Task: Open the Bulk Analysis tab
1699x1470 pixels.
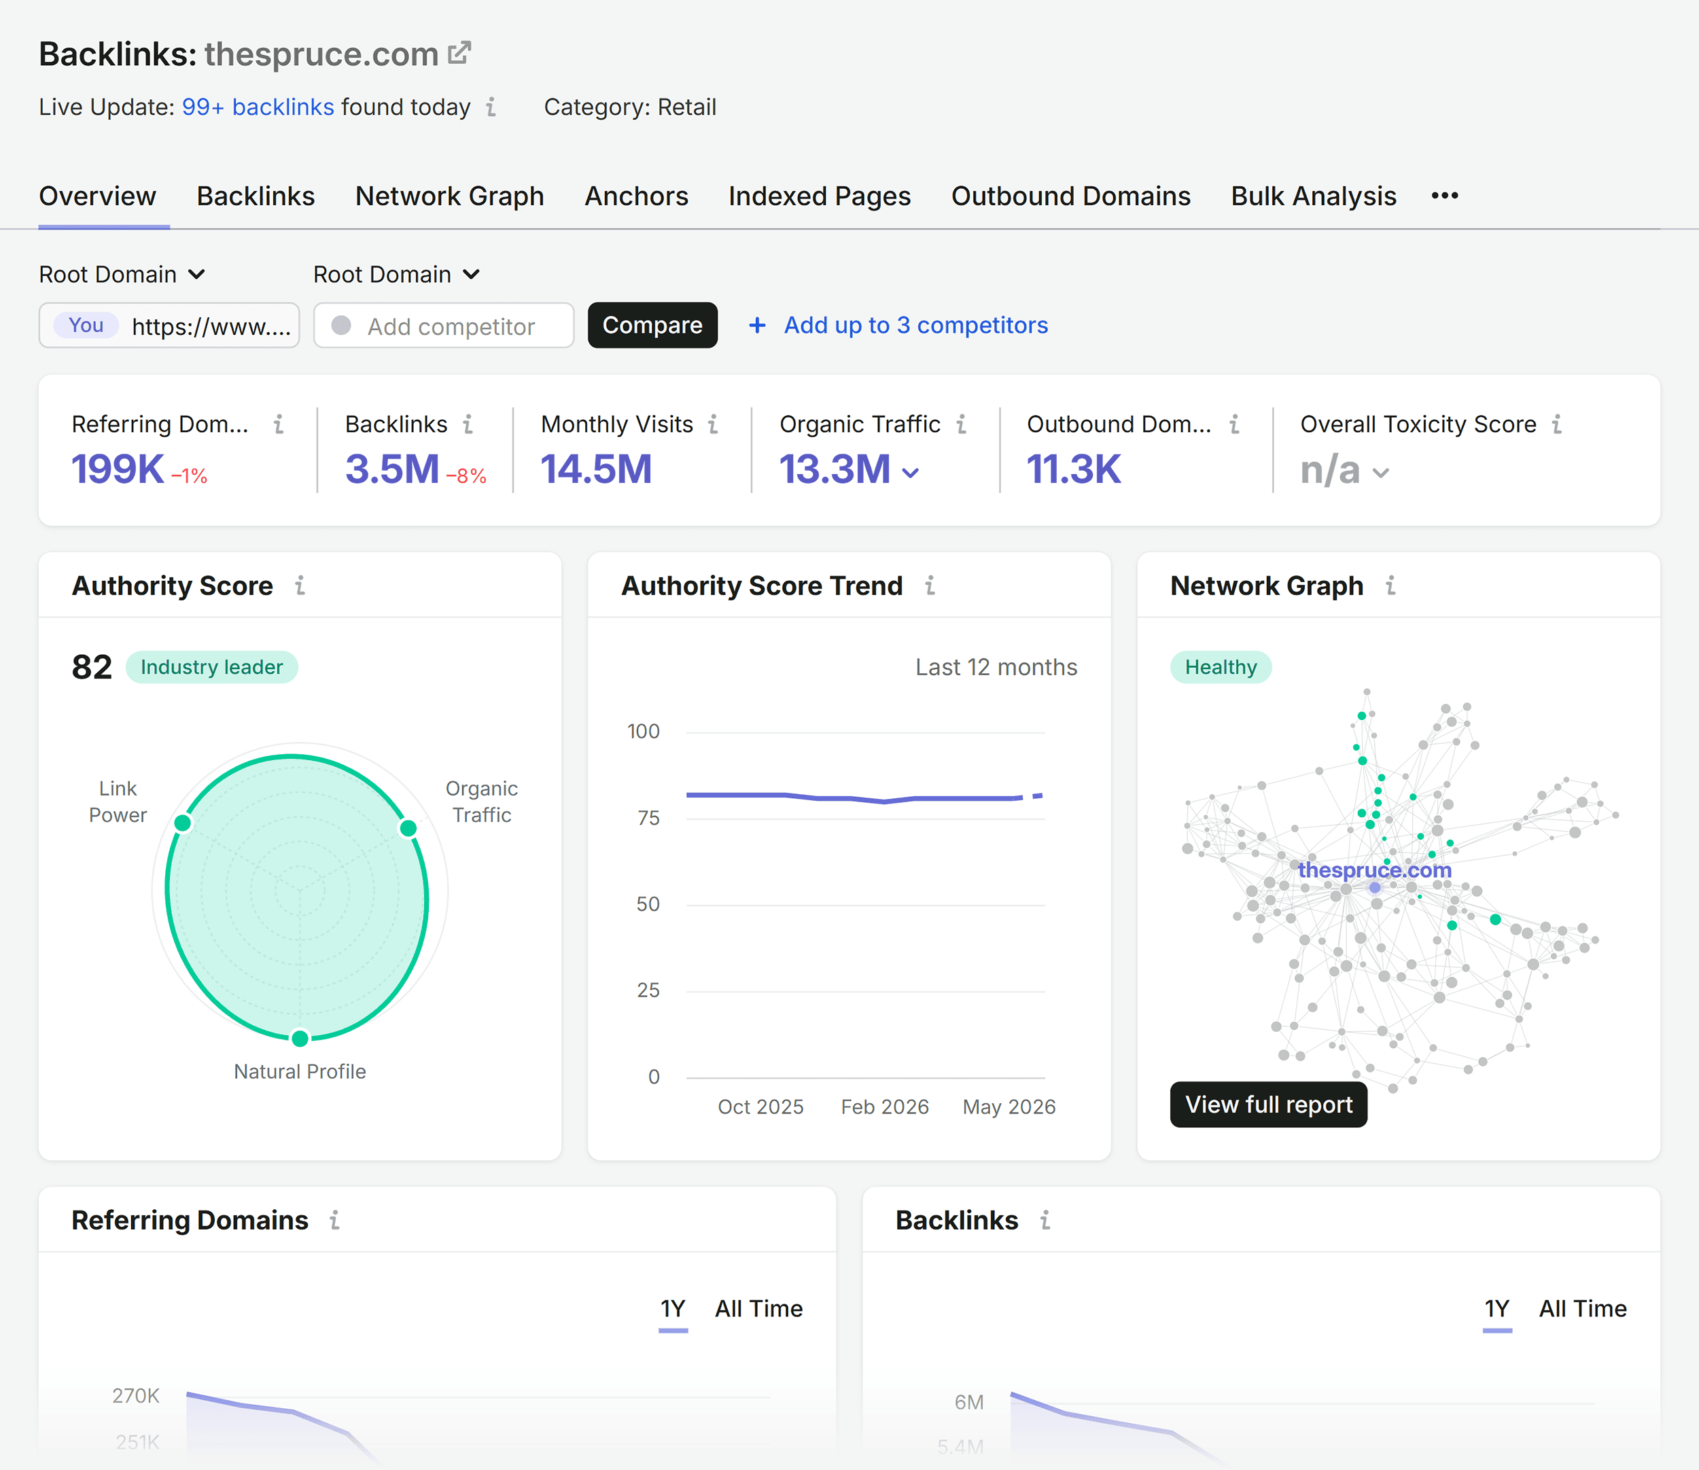Action: (1313, 196)
